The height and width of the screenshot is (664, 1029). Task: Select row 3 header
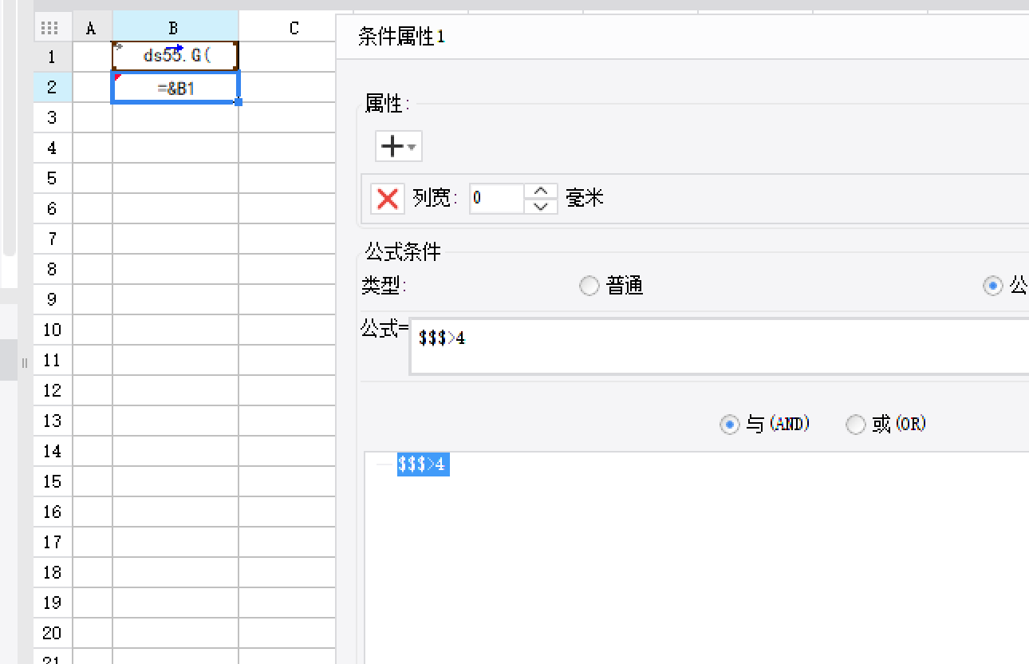pyautogui.click(x=53, y=117)
